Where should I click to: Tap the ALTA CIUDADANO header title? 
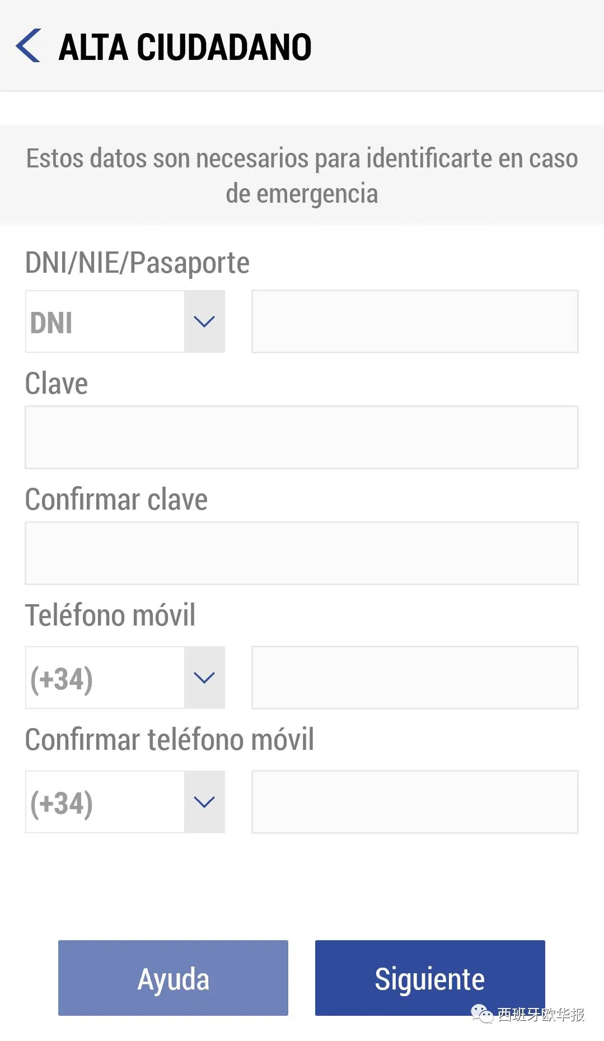(x=185, y=47)
